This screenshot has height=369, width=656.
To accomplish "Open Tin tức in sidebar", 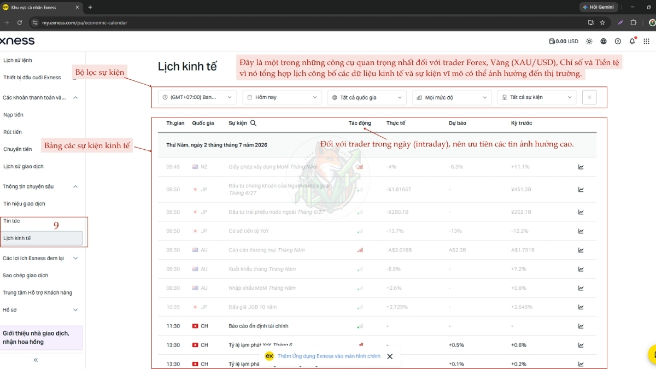I will coord(11,221).
